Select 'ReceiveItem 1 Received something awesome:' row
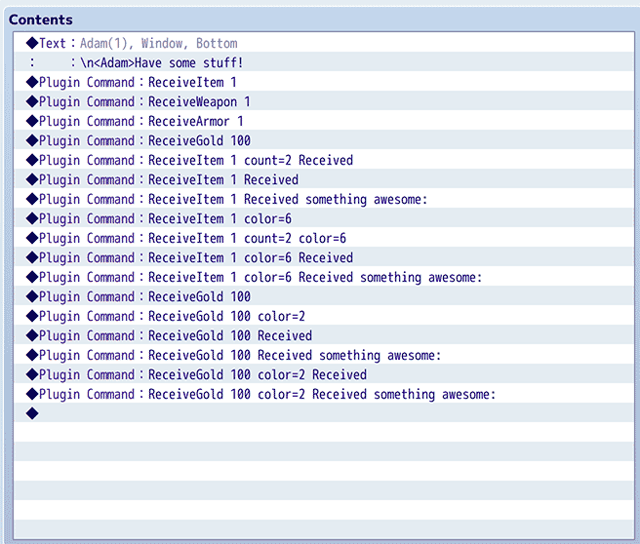The width and height of the screenshot is (640, 544). click(324, 199)
